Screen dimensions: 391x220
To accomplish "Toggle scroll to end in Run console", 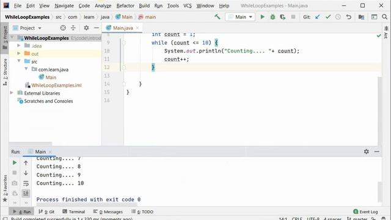I will pos(26,193).
